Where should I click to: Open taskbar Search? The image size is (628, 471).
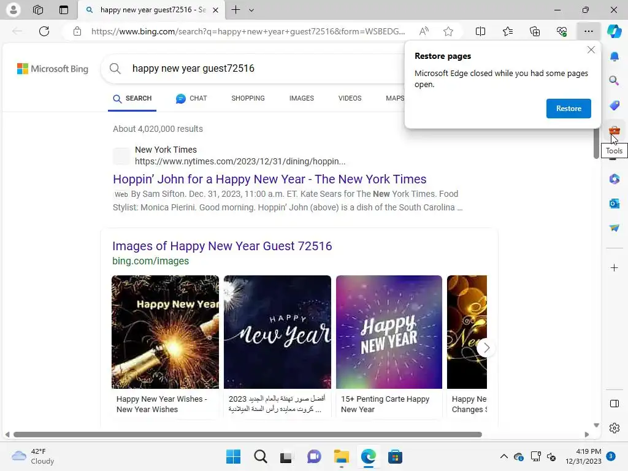coord(260,456)
